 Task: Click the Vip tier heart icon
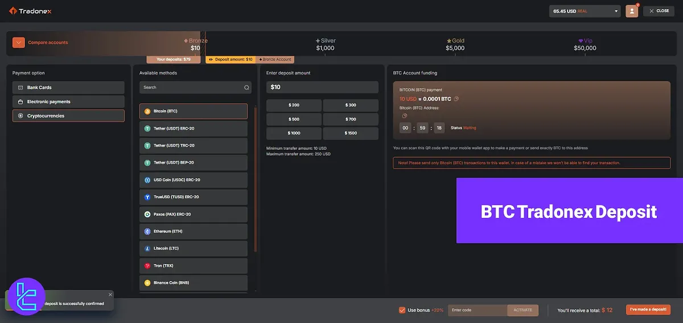[581, 41]
